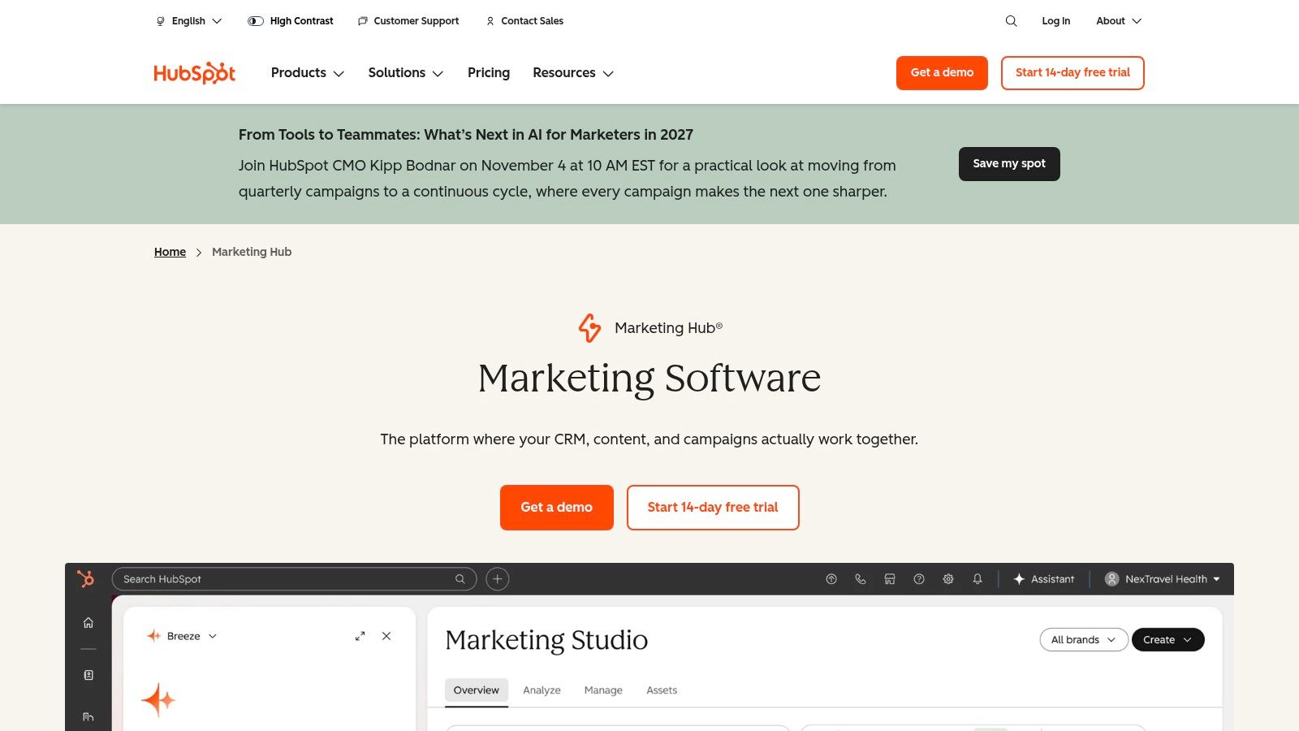
Task: Click the bookmarks icon in the sidebar
Action: pos(88,675)
